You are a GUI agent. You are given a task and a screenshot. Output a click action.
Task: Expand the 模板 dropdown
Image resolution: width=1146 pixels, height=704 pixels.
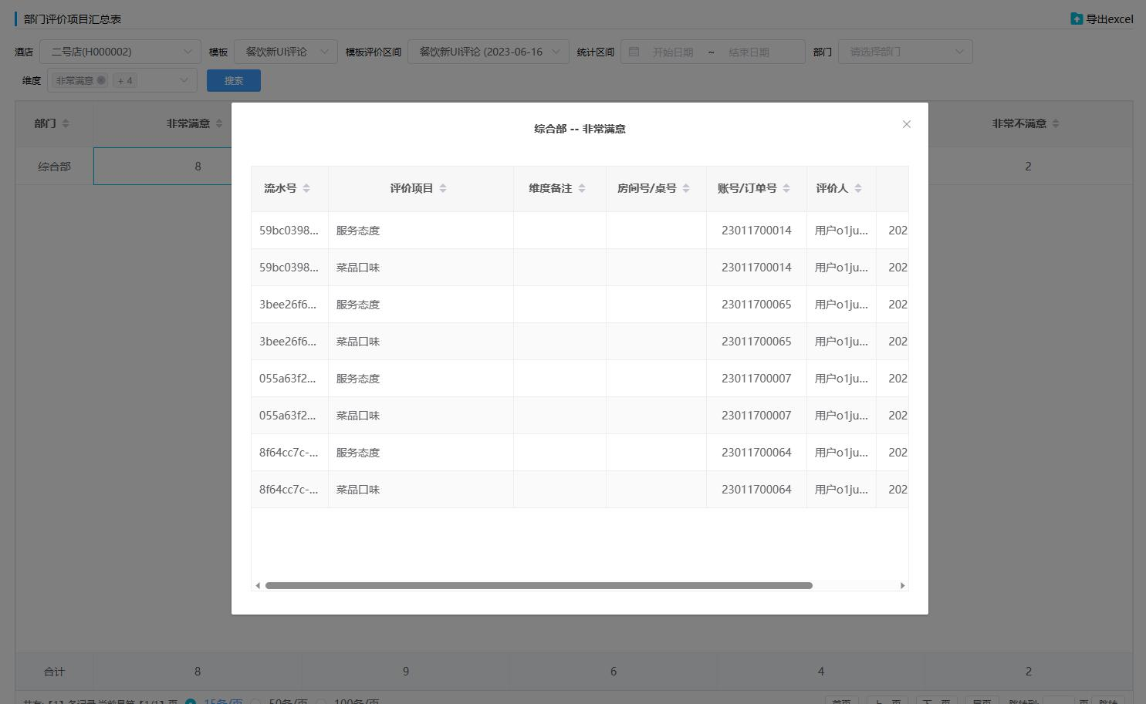coord(286,52)
